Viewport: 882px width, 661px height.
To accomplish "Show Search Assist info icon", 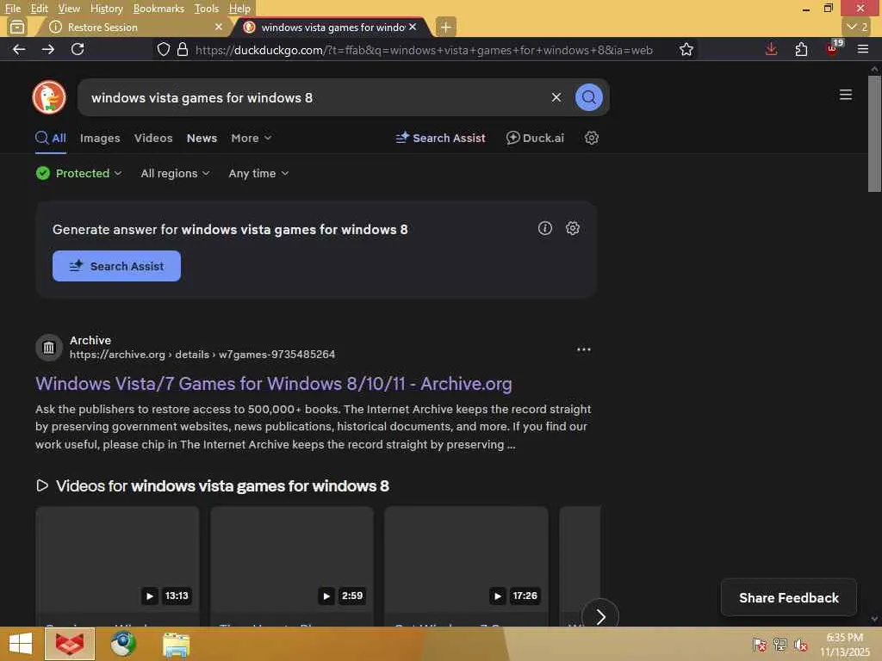I will click(x=544, y=228).
